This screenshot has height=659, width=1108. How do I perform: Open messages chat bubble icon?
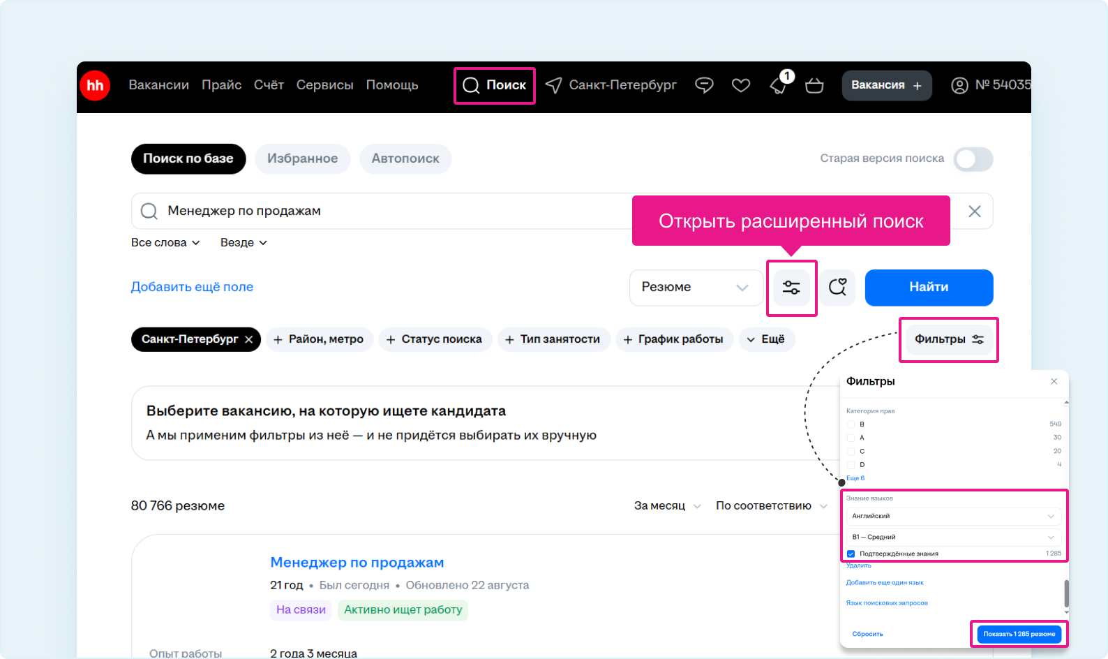(x=704, y=85)
